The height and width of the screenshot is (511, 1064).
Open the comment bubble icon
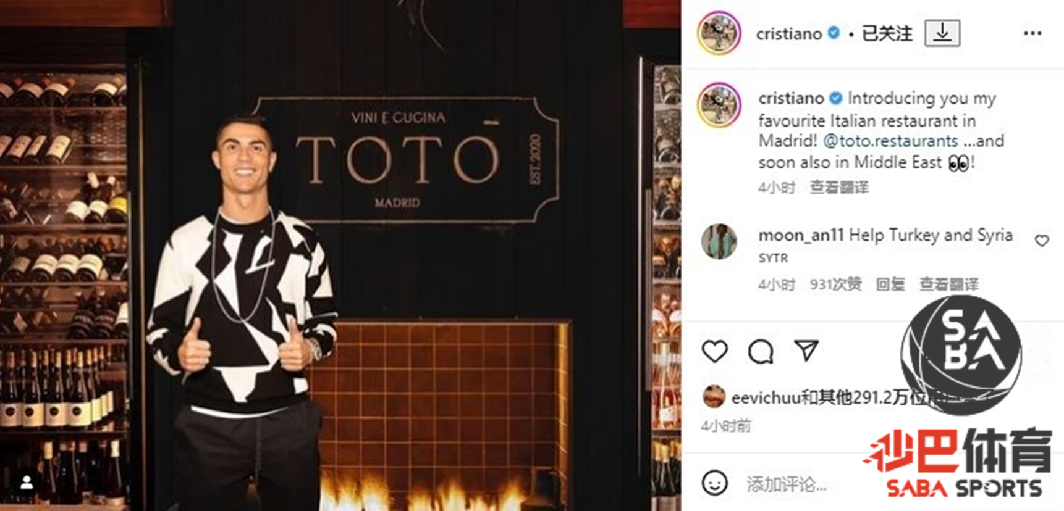tap(761, 352)
